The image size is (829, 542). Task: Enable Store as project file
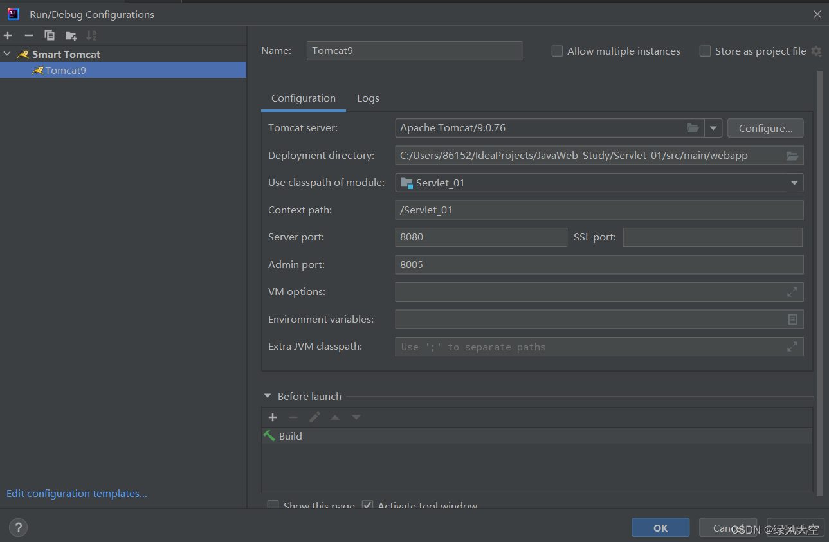point(706,51)
